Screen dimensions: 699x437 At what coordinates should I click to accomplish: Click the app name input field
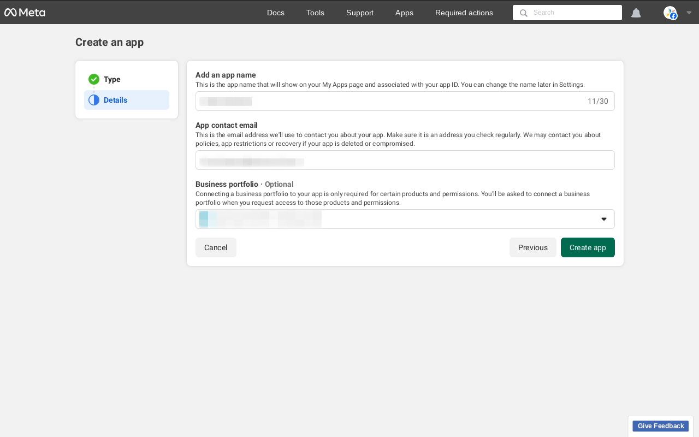click(x=405, y=101)
